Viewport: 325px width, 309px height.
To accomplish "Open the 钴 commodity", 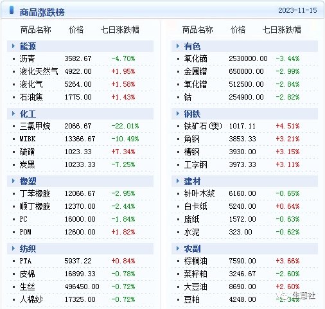I will tap(188, 97).
